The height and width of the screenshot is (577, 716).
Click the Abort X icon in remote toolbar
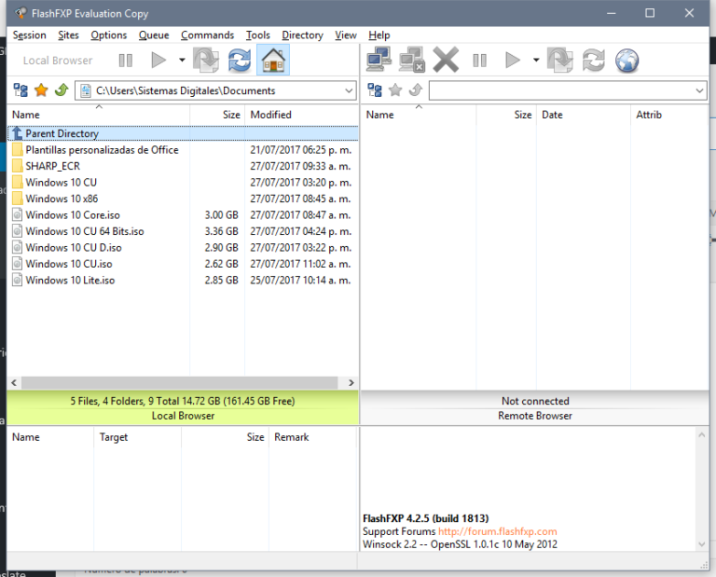[446, 61]
